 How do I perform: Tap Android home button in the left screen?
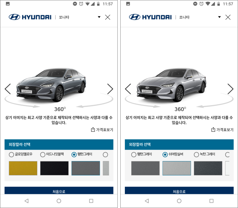(59, 201)
